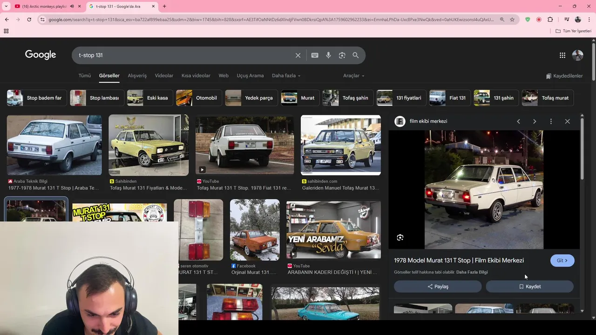The width and height of the screenshot is (596, 335).
Task: Start voice search with microphone icon
Action: (328, 55)
